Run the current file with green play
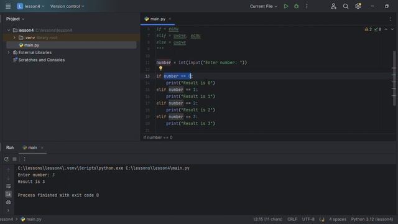398x224 pixels. (x=286, y=6)
